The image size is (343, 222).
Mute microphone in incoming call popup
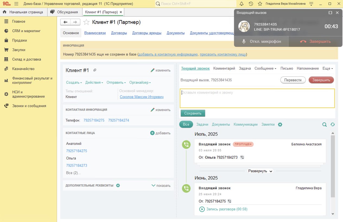261,41
